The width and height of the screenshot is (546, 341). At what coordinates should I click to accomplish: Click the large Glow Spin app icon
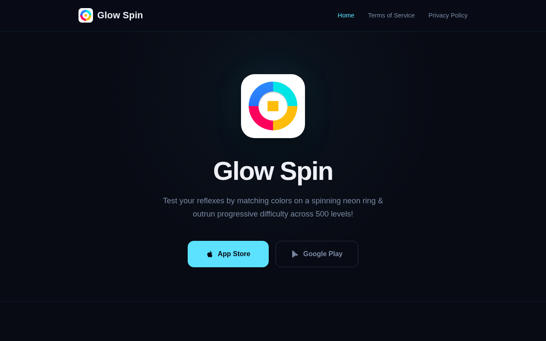pyautogui.click(x=273, y=106)
